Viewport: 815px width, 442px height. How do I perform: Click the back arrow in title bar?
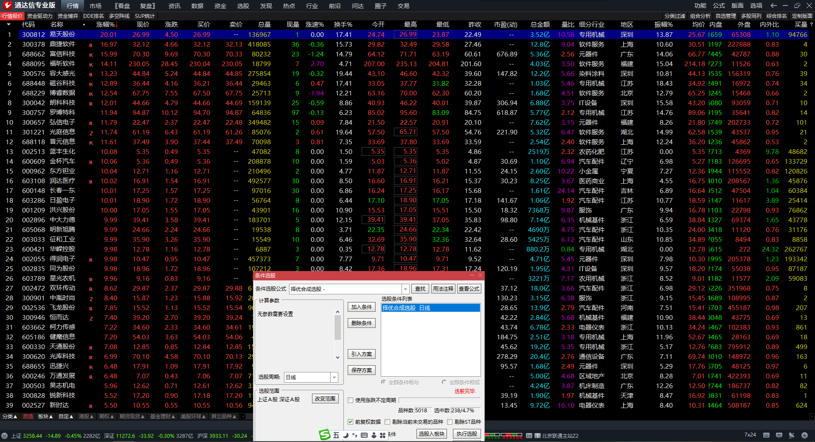pos(773,6)
